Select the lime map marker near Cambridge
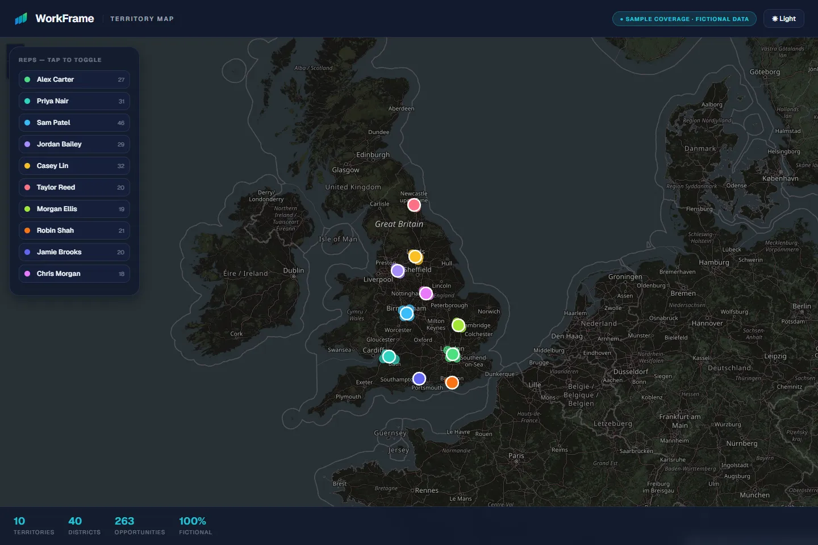This screenshot has height=545, width=818. coord(458,325)
